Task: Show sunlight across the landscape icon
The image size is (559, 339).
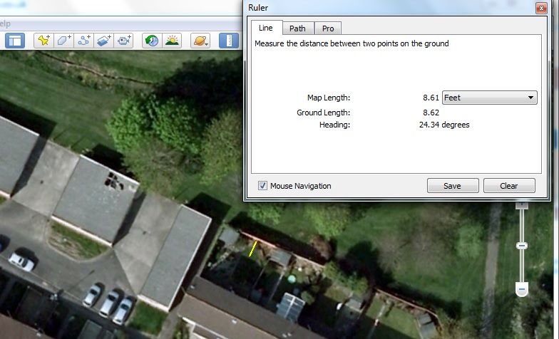Action: [173, 41]
